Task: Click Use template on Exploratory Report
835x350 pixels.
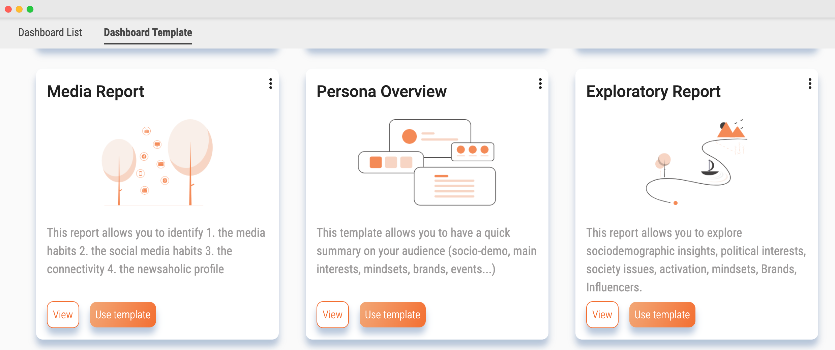Action: pyautogui.click(x=662, y=314)
